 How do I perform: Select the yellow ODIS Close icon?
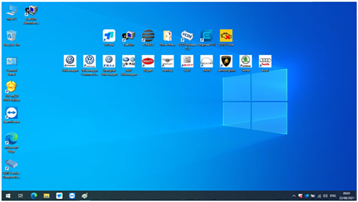226,38
